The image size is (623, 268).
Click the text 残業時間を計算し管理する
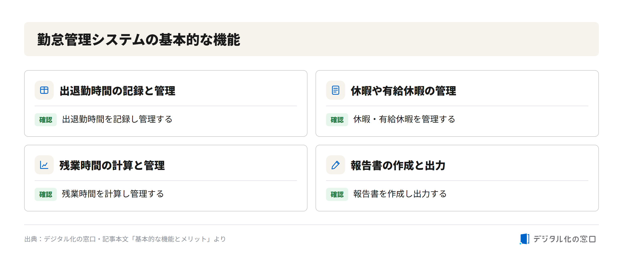point(113,194)
